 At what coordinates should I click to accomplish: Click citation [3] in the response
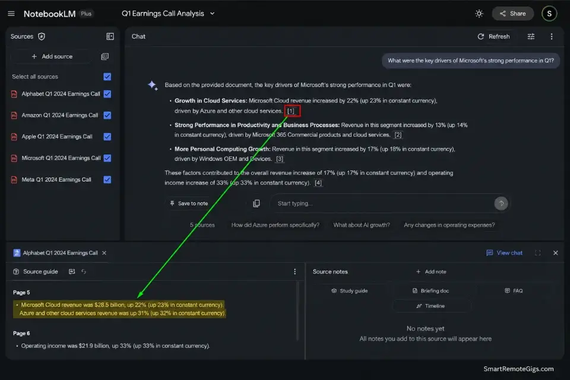[x=280, y=159]
